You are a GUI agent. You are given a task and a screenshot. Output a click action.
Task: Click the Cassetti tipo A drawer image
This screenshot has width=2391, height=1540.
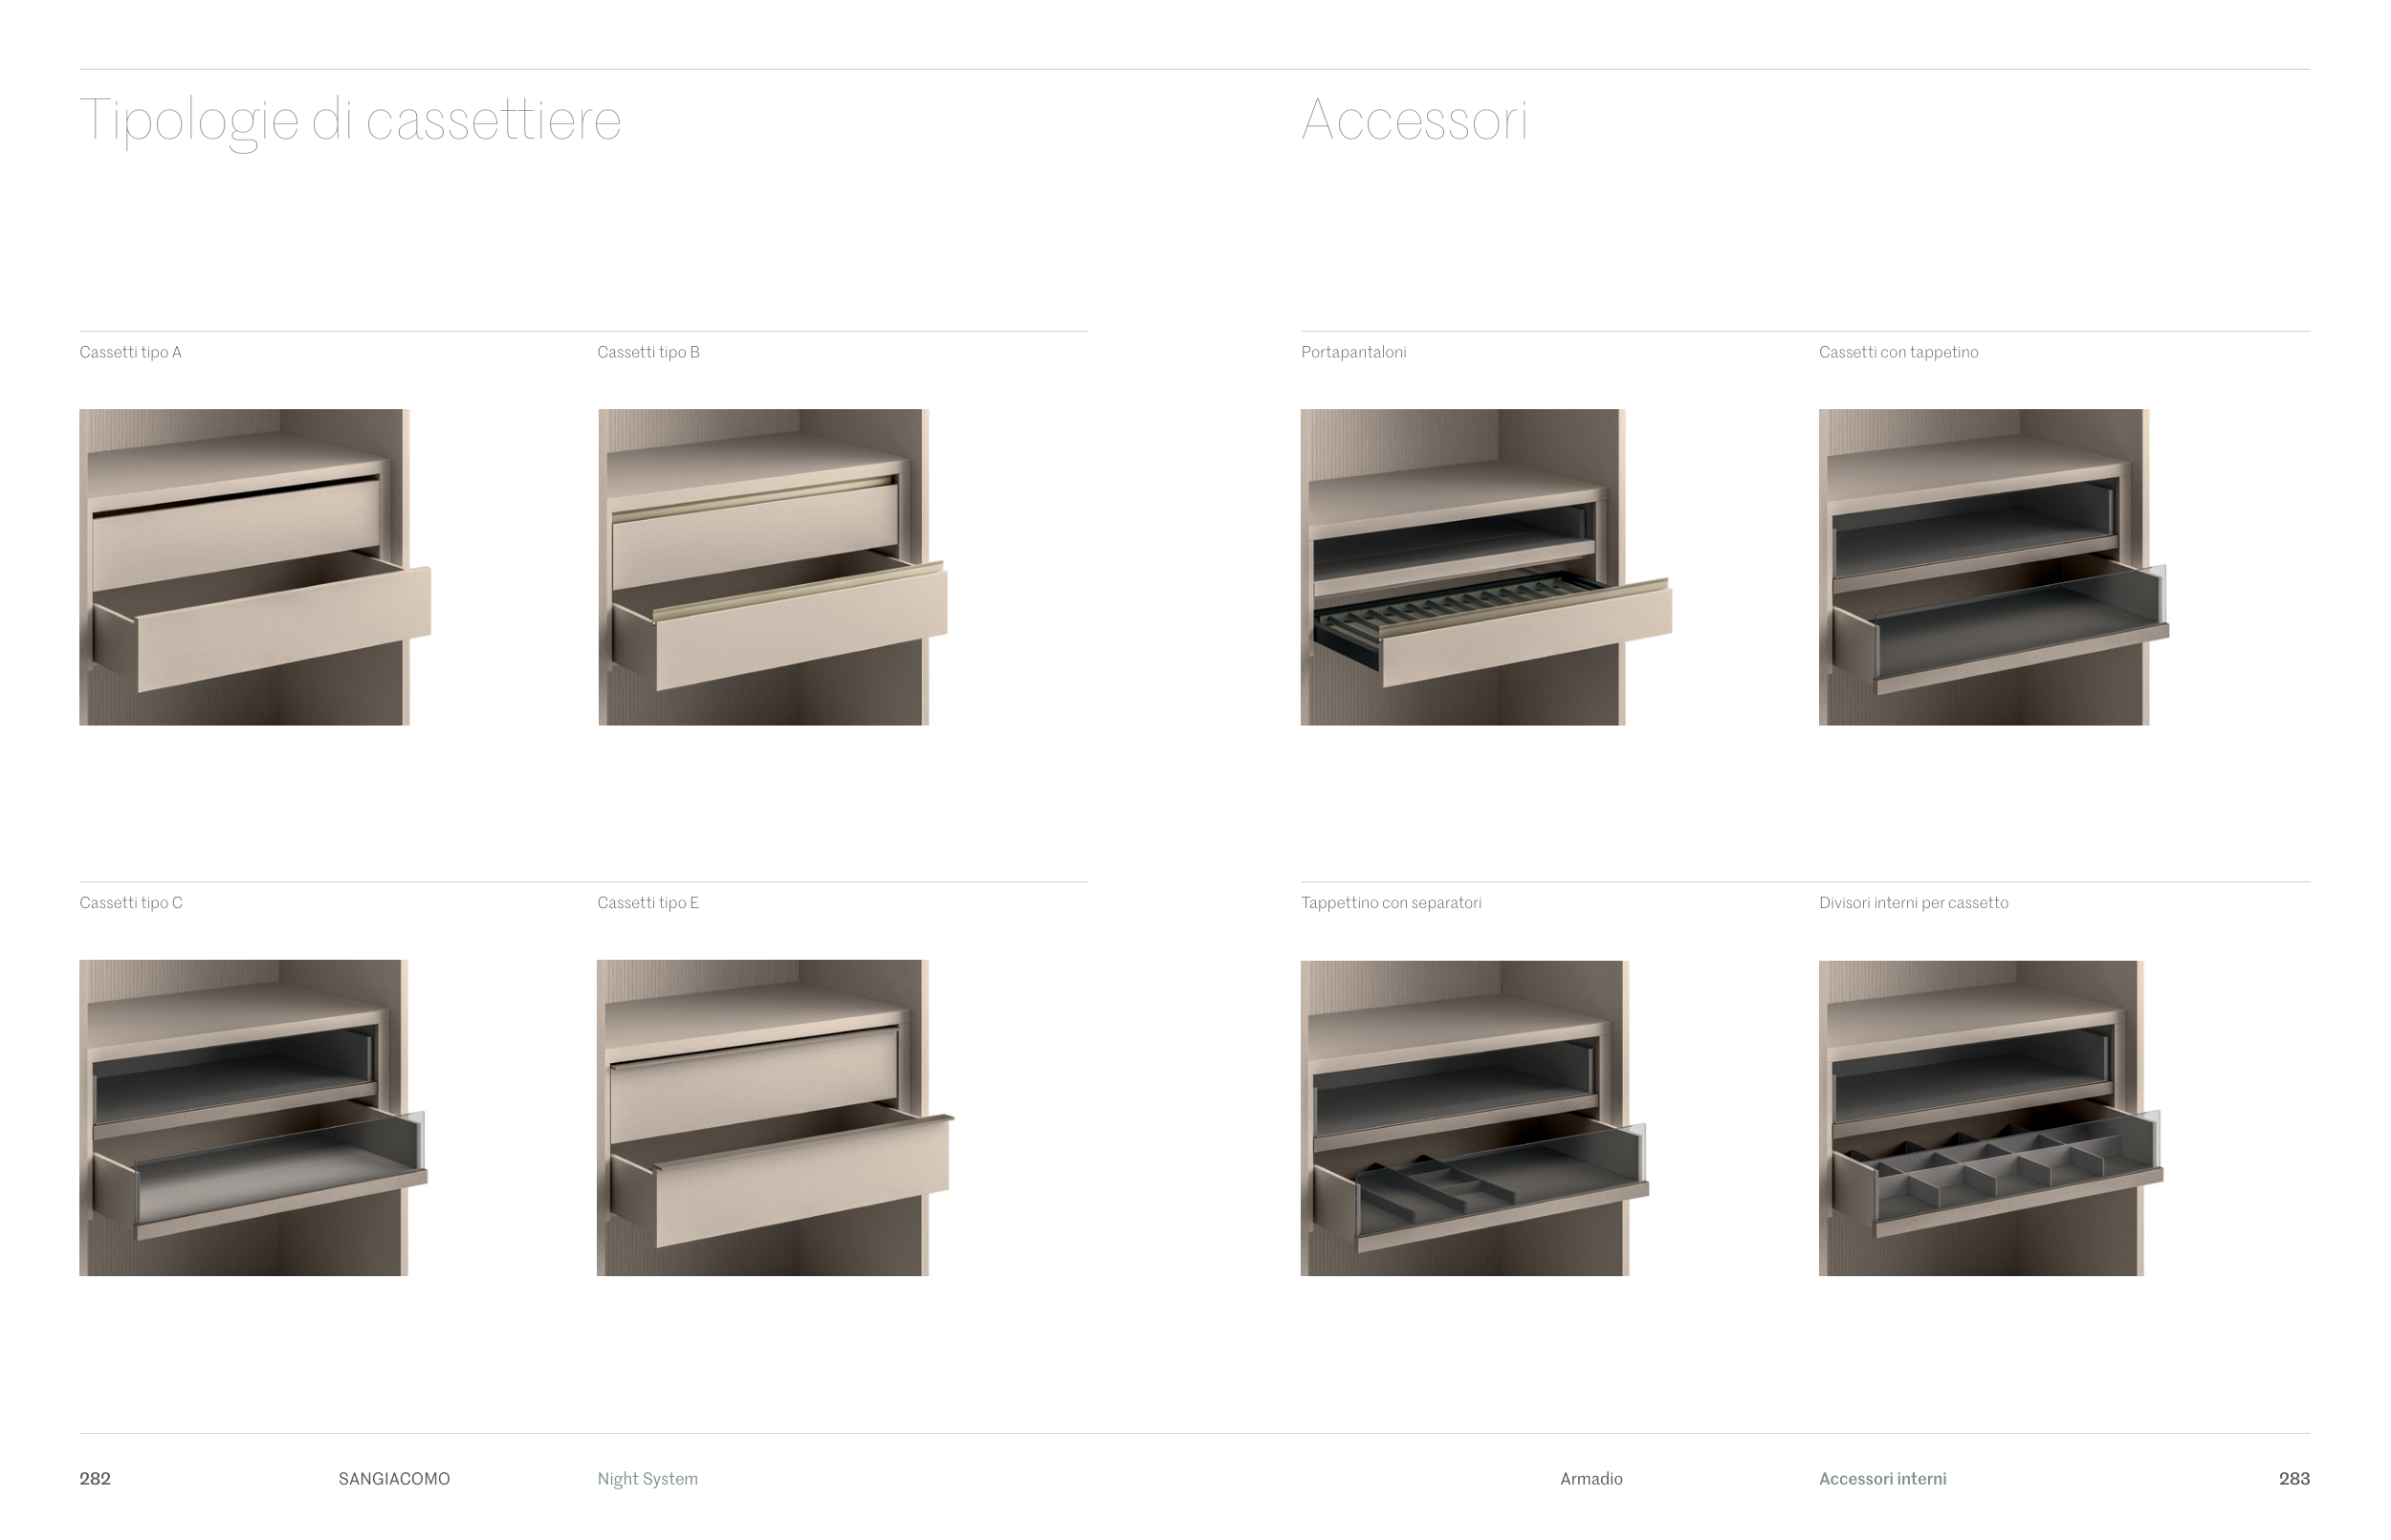coord(254,566)
